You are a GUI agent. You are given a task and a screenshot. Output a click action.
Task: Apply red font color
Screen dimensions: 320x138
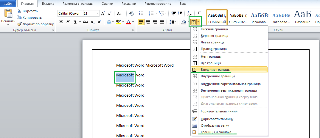(128, 22)
